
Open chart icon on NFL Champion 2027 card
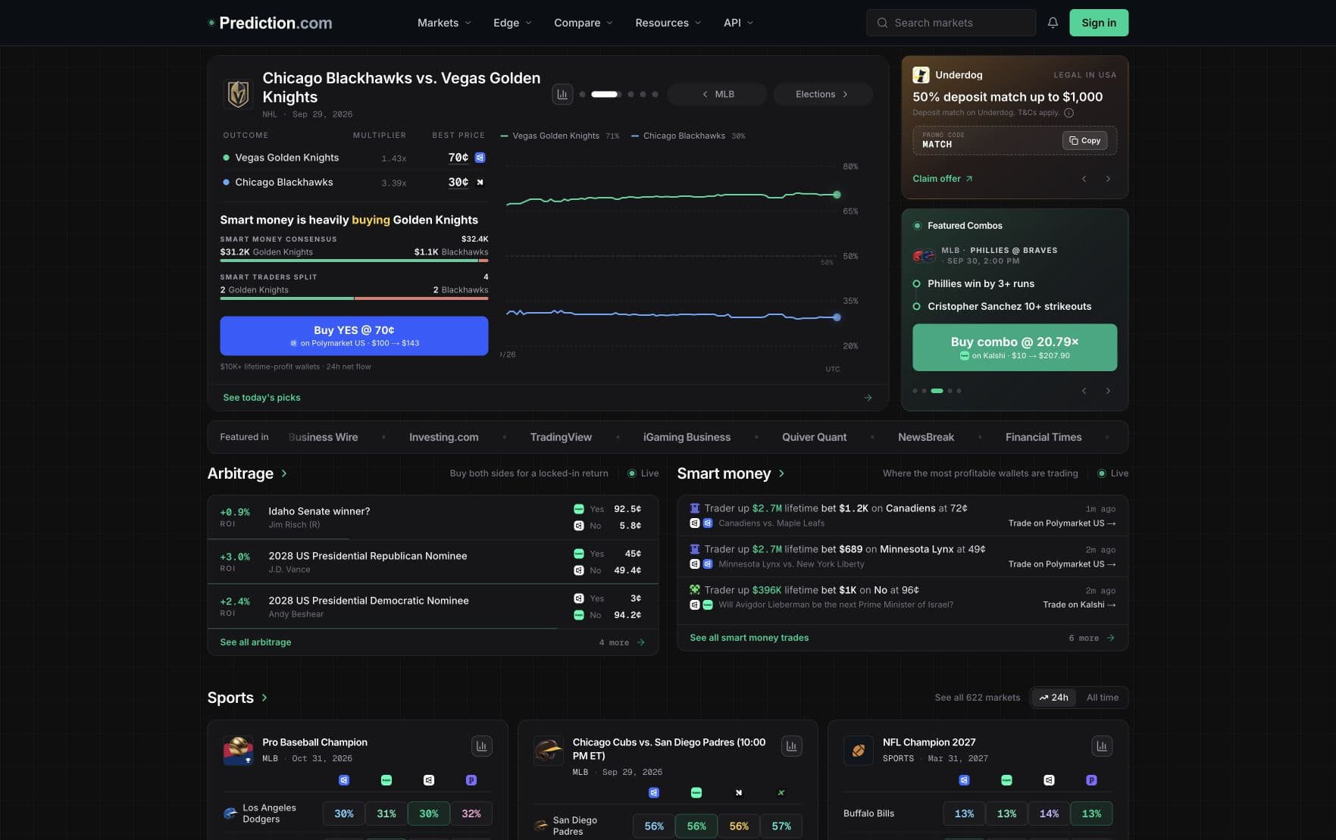tap(1102, 746)
